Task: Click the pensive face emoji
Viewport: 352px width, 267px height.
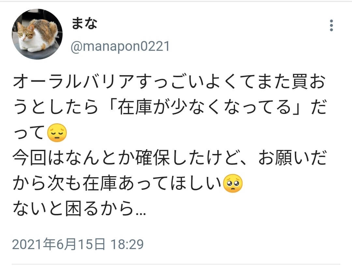Action: click(57, 133)
